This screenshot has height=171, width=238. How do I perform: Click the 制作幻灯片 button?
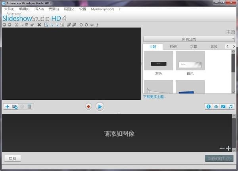point(219,159)
